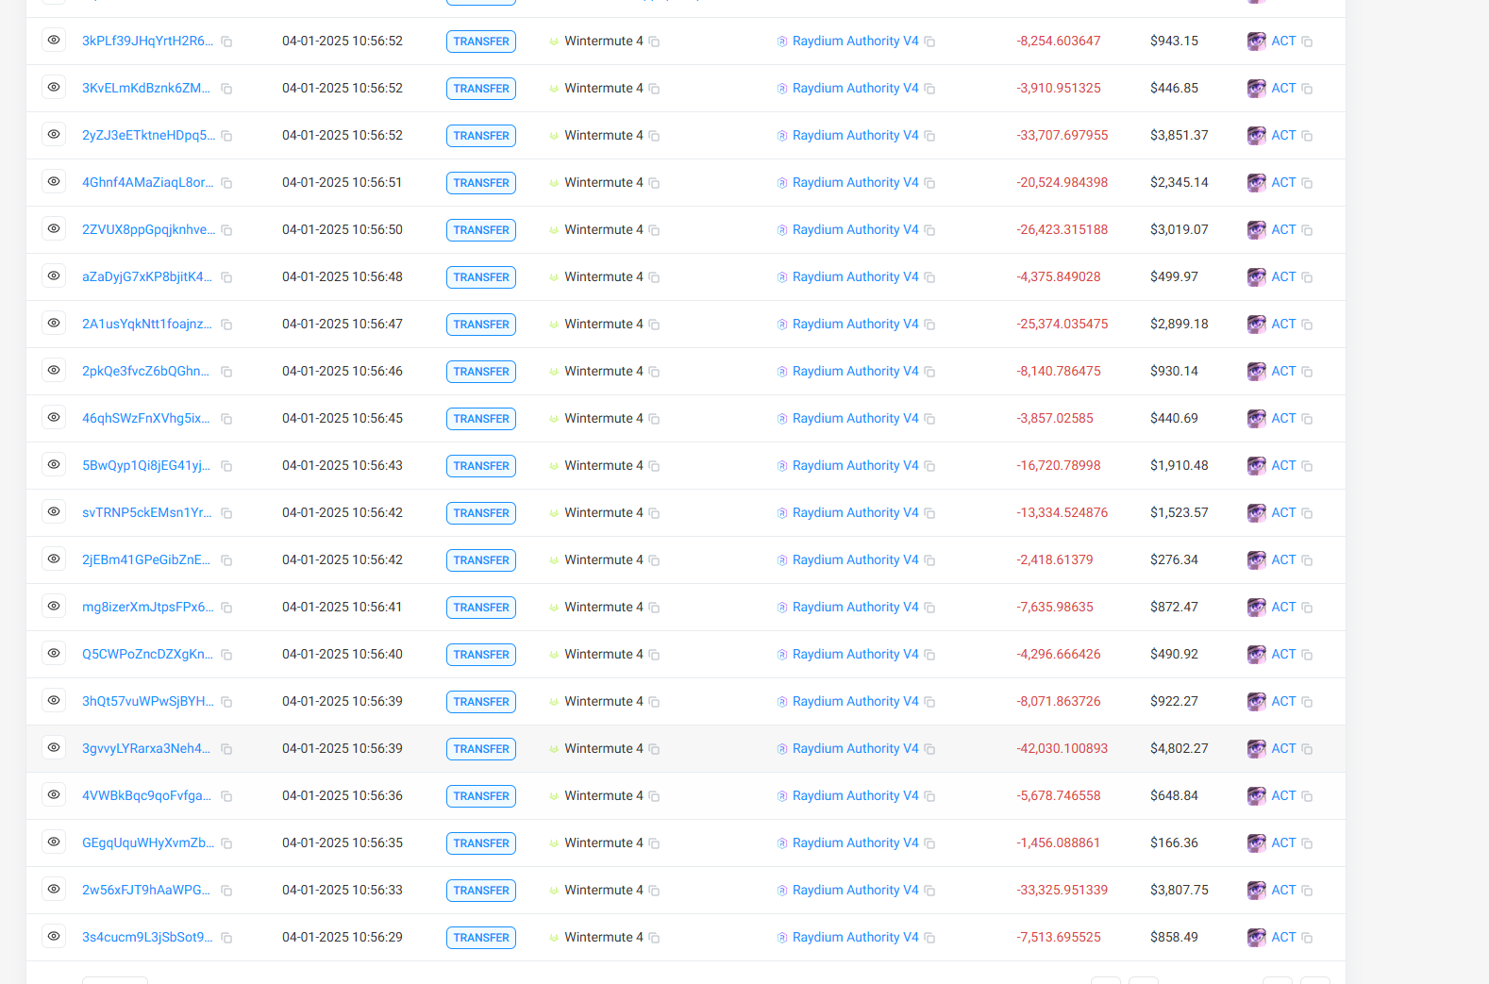This screenshot has height=984, width=1489.
Task: Click TRANSFER badge in the $276.34 row
Action: [481, 560]
